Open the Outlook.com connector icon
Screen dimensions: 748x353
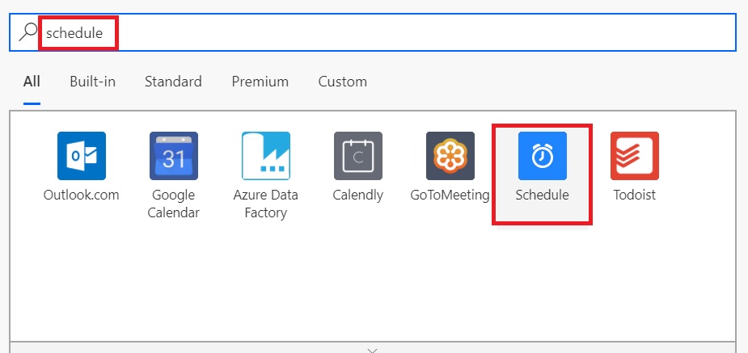coord(82,156)
